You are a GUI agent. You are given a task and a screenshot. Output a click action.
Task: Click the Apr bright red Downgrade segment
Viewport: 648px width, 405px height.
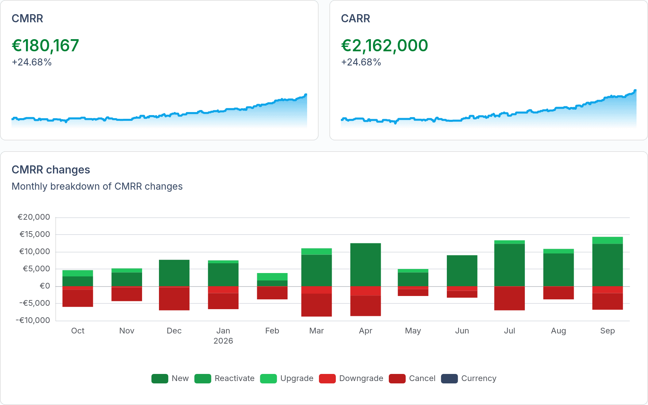pyautogui.click(x=366, y=291)
